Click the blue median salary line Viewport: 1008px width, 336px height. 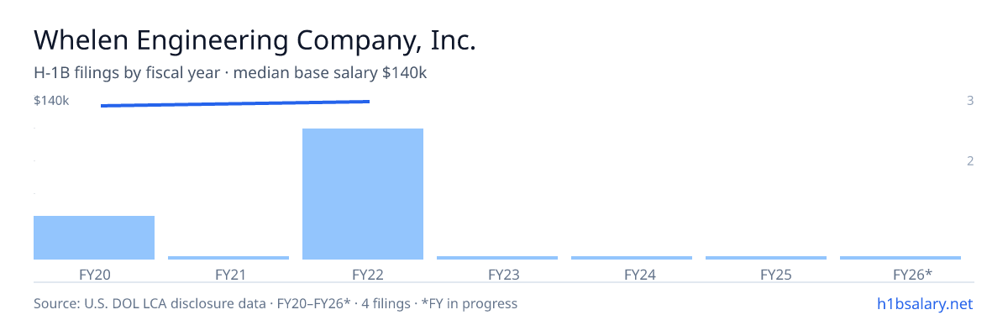235,103
